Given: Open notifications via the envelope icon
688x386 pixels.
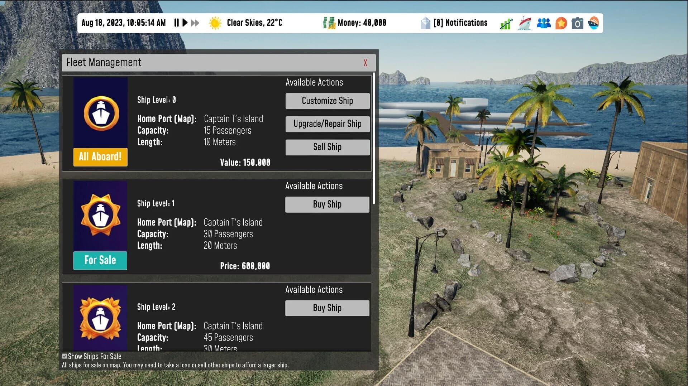Looking at the screenshot, I should pos(426,23).
